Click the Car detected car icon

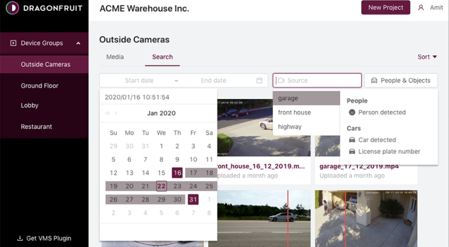pyautogui.click(x=352, y=140)
